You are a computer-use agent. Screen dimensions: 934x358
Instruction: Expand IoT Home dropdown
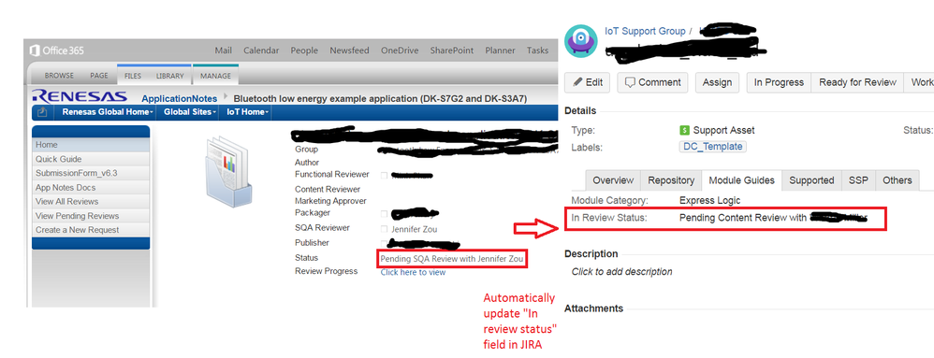[248, 112]
